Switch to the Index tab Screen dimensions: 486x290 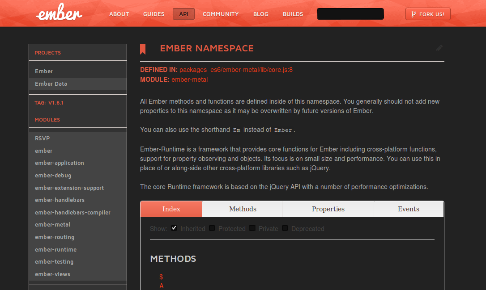click(171, 209)
